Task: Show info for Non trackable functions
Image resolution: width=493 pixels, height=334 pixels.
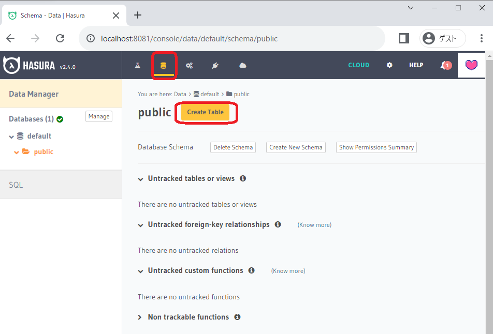Action: click(237, 317)
